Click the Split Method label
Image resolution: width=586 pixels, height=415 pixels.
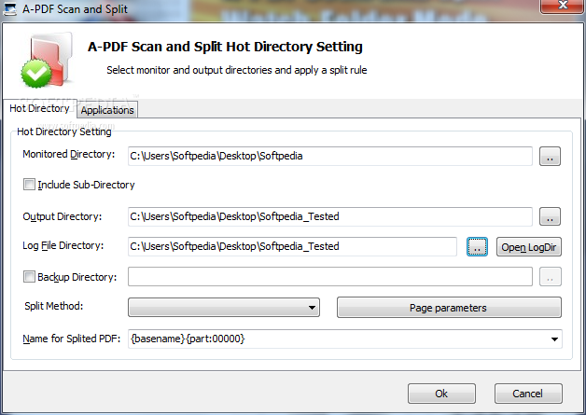click(x=54, y=306)
